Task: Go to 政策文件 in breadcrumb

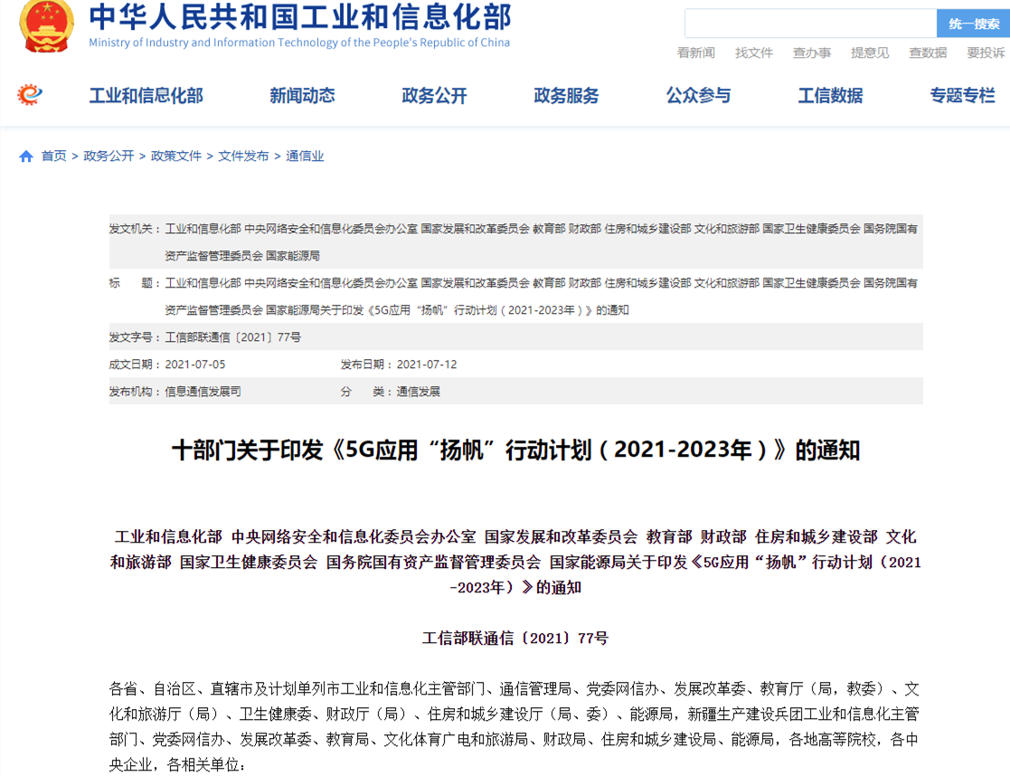Action: 176,156
